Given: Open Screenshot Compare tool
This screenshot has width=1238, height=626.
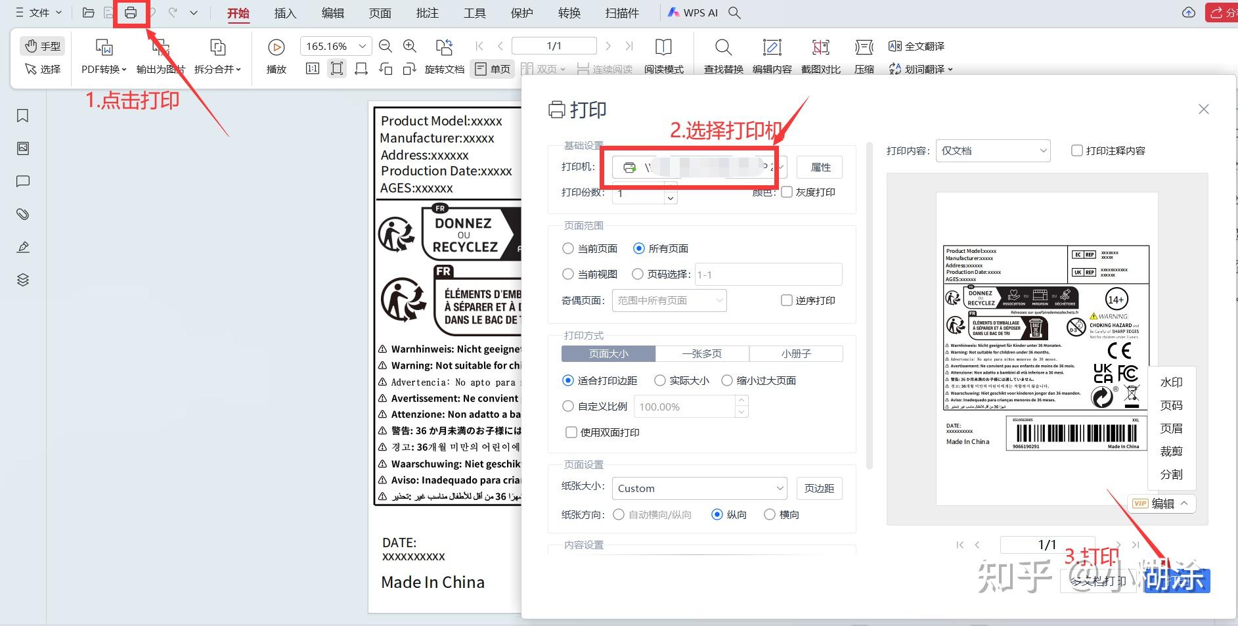Looking at the screenshot, I should (x=820, y=56).
